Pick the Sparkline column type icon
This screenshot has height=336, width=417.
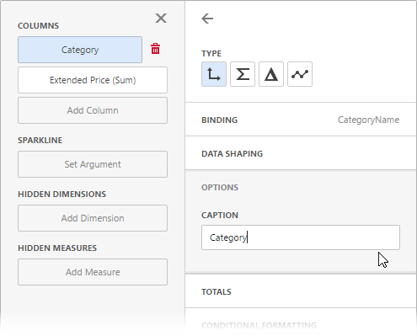coord(300,74)
